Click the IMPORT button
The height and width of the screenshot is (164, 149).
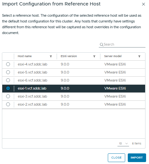pos(137,158)
